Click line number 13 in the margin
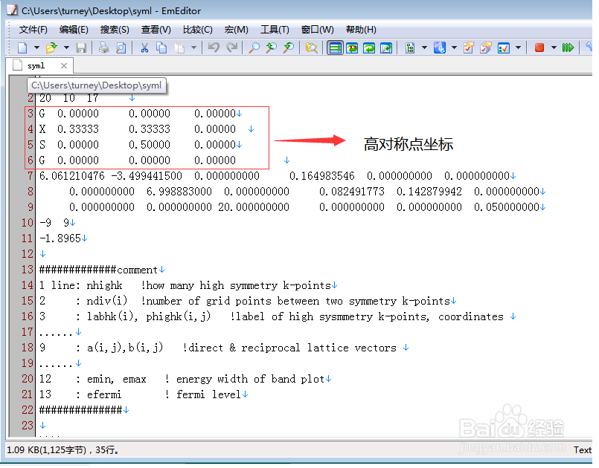Viewport: 599px width, 468px height. pyautogui.click(x=28, y=270)
